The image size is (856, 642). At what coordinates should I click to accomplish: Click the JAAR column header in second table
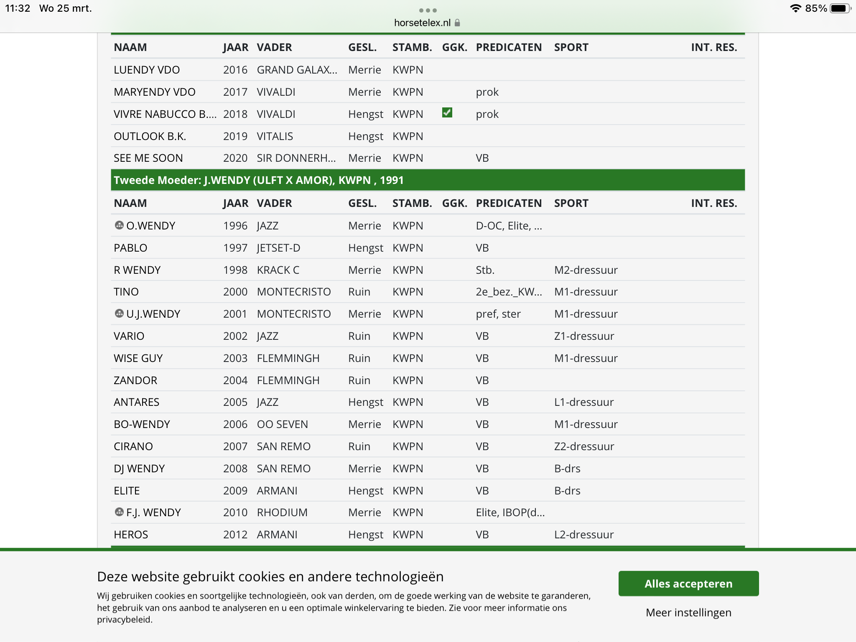coord(236,203)
